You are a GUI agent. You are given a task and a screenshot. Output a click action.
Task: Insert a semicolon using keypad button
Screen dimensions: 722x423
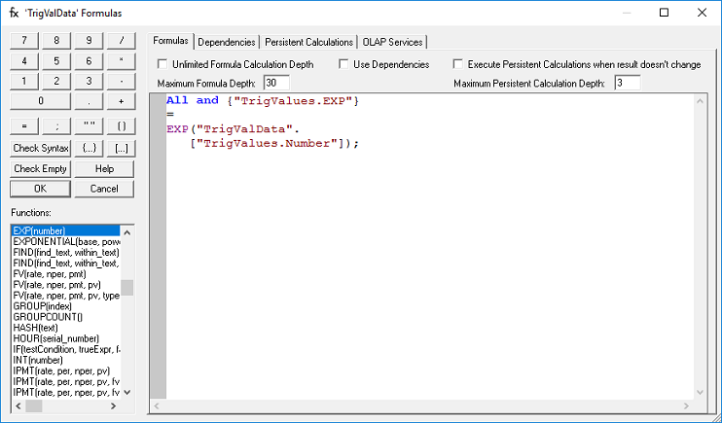56,126
